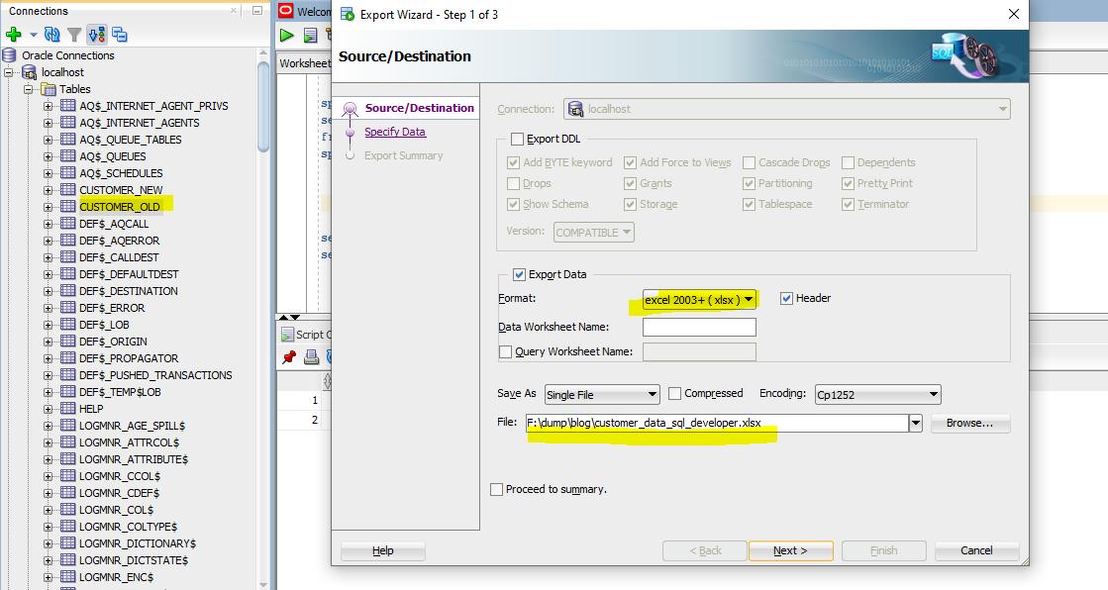The image size is (1108, 590).
Task: Toggle Cascade Drops checkbox
Action: pyautogui.click(x=749, y=162)
